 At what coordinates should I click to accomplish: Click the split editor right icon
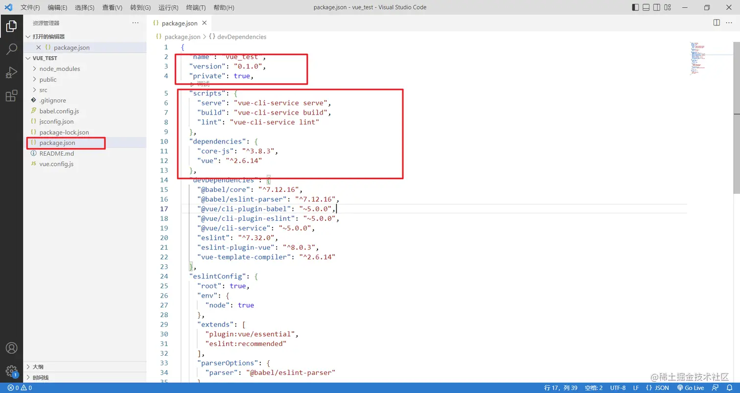(x=717, y=23)
